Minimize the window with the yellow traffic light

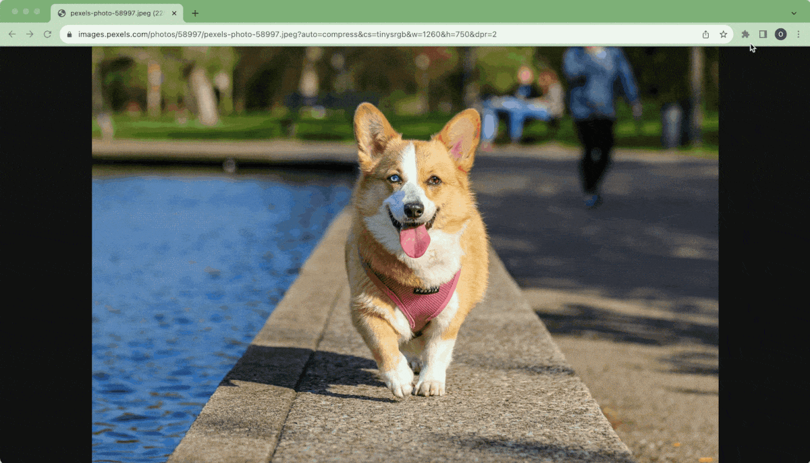click(x=26, y=11)
